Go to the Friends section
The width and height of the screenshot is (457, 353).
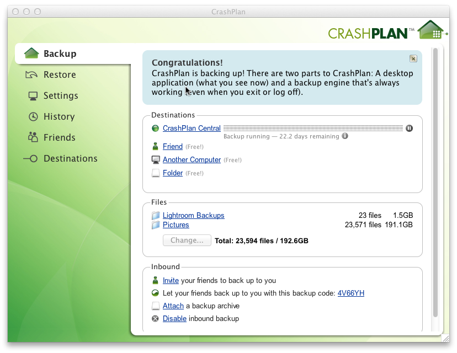59,137
